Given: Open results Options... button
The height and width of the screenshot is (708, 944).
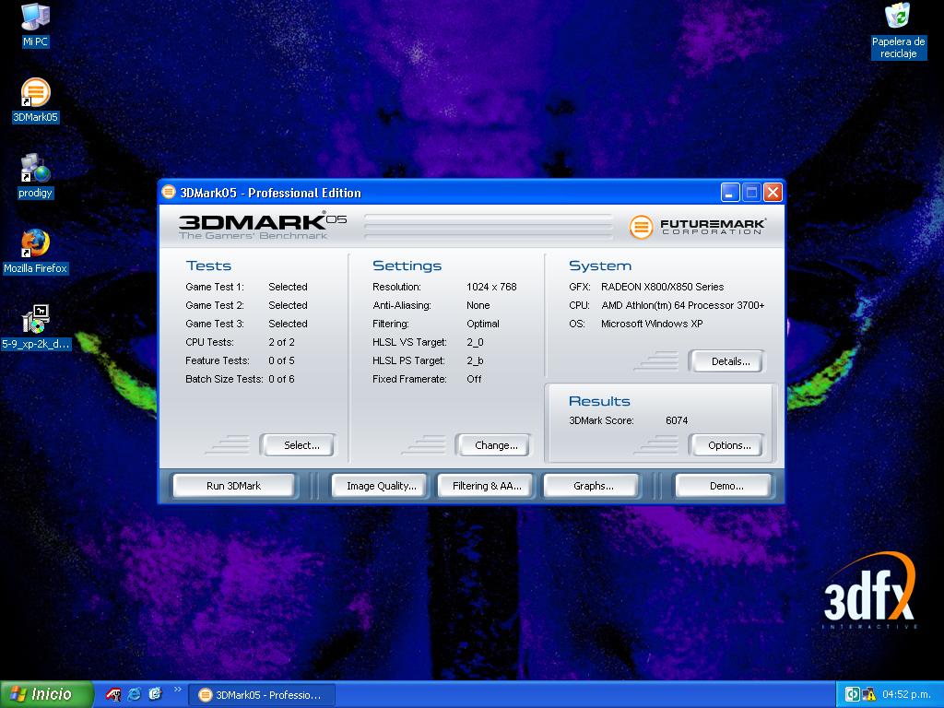Looking at the screenshot, I should point(726,445).
